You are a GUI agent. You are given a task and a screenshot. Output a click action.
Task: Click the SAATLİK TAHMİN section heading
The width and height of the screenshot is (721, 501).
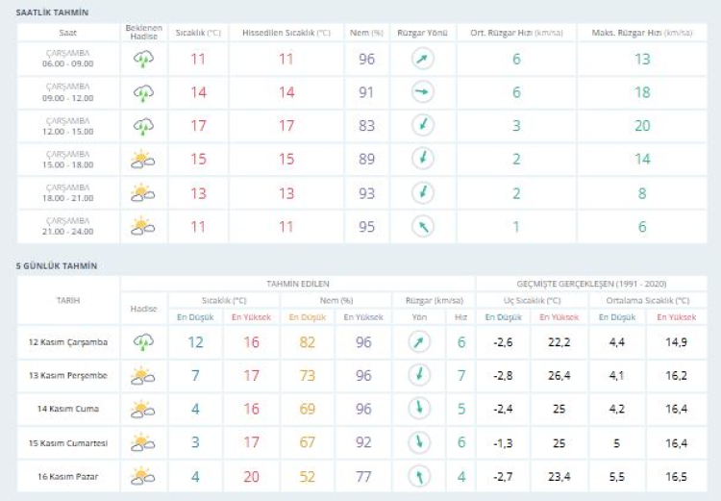coord(53,13)
